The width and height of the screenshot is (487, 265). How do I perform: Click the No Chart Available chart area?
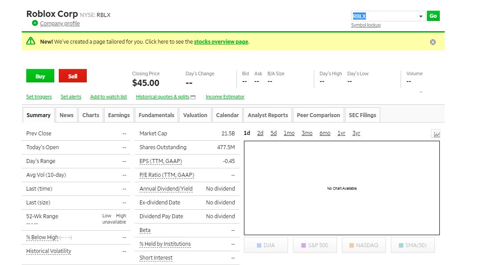click(x=341, y=188)
